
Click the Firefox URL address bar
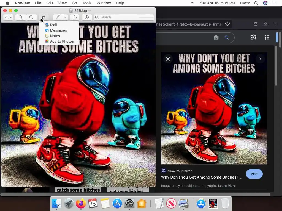189,24
